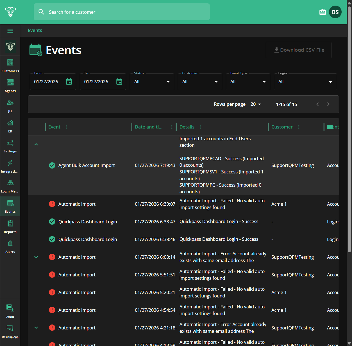This screenshot has width=352, height=346.
Task: Open Details column options menu
Action: pyautogui.click(x=200, y=127)
